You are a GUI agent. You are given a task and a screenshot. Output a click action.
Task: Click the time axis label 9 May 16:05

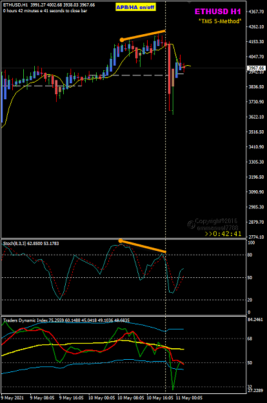click(71, 398)
